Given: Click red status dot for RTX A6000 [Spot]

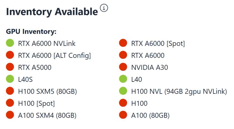Looking at the screenshot, I should pyautogui.click(x=123, y=43).
